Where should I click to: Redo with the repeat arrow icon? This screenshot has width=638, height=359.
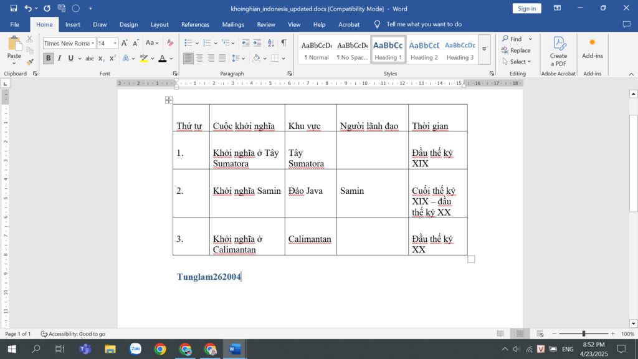tap(47, 8)
